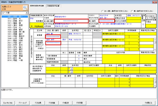158x106 pixels.
Task: Click the spouse masked individual number field
Action: click(53, 37)
